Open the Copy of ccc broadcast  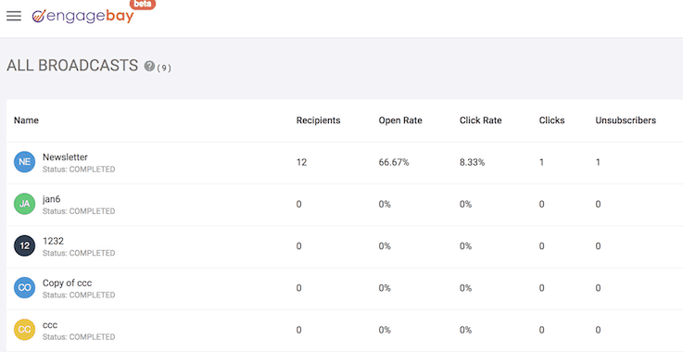[x=67, y=283]
